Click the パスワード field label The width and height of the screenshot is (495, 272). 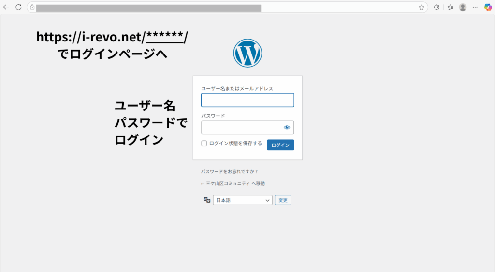click(213, 116)
